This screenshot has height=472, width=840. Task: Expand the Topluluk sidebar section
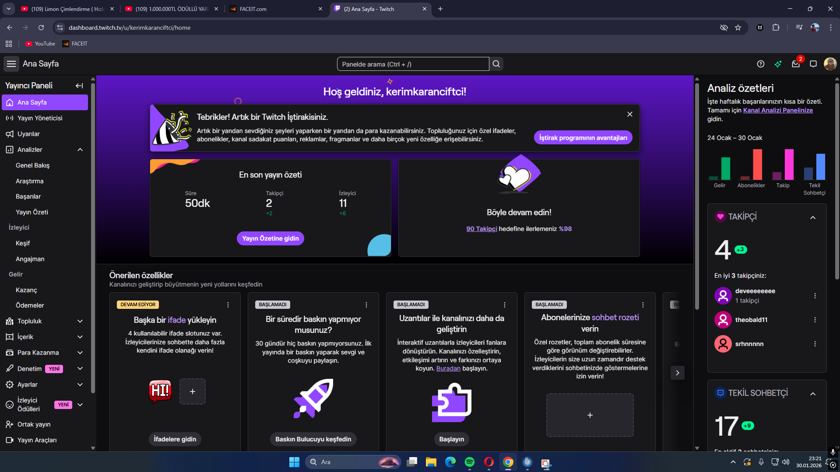point(80,321)
